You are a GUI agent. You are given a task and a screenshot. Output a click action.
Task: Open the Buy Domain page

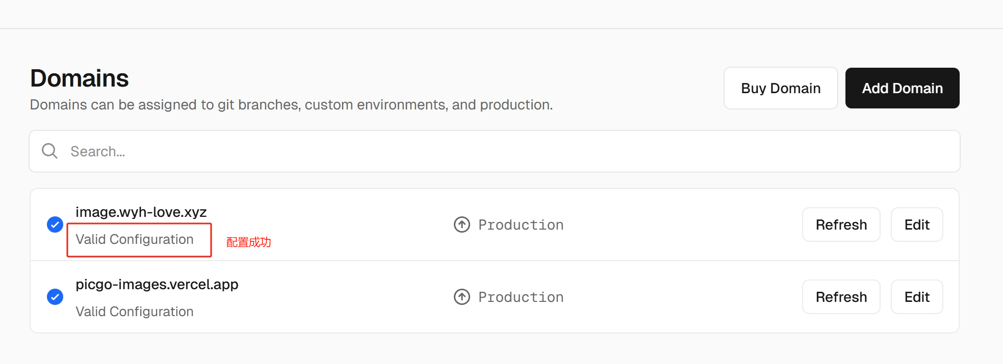click(x=780, y=88)
